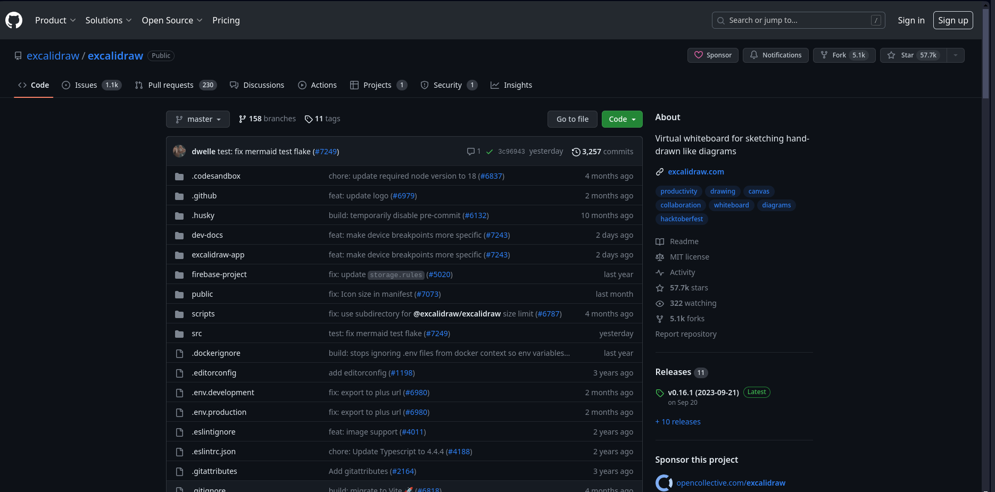
Task: Click the hacktoberfest topic tag
Action: pyautogui.click(x=682, y=219)
